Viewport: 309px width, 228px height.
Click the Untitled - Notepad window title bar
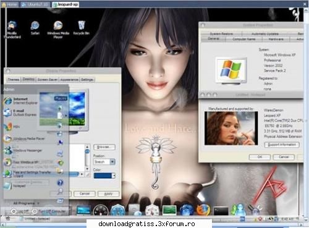click(x=250, y=95)
